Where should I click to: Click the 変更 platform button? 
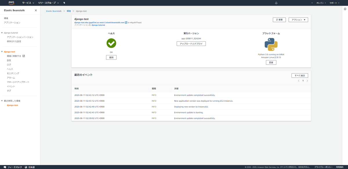point(271,62)
